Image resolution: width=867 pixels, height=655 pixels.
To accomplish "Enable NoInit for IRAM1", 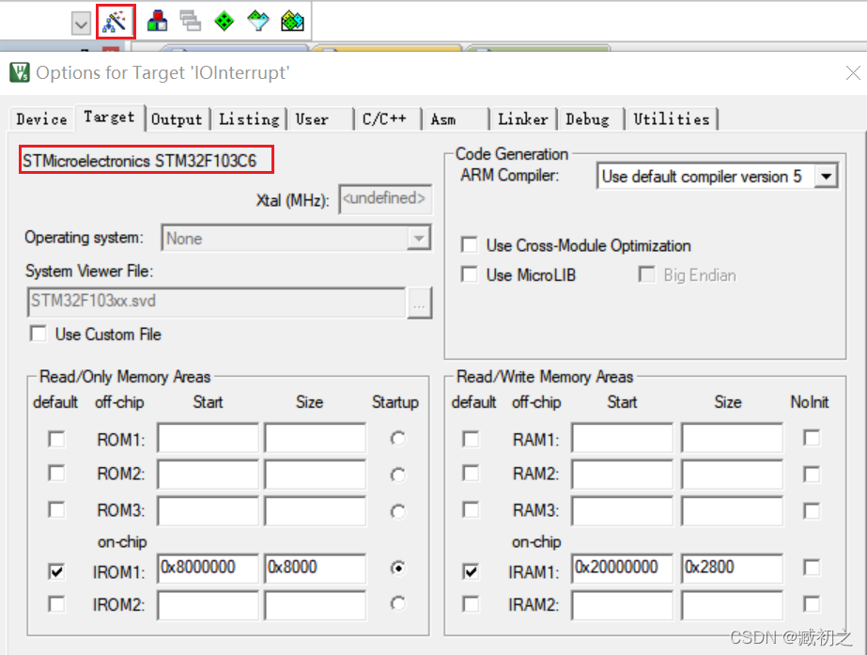I will click(x=812, y=567).
